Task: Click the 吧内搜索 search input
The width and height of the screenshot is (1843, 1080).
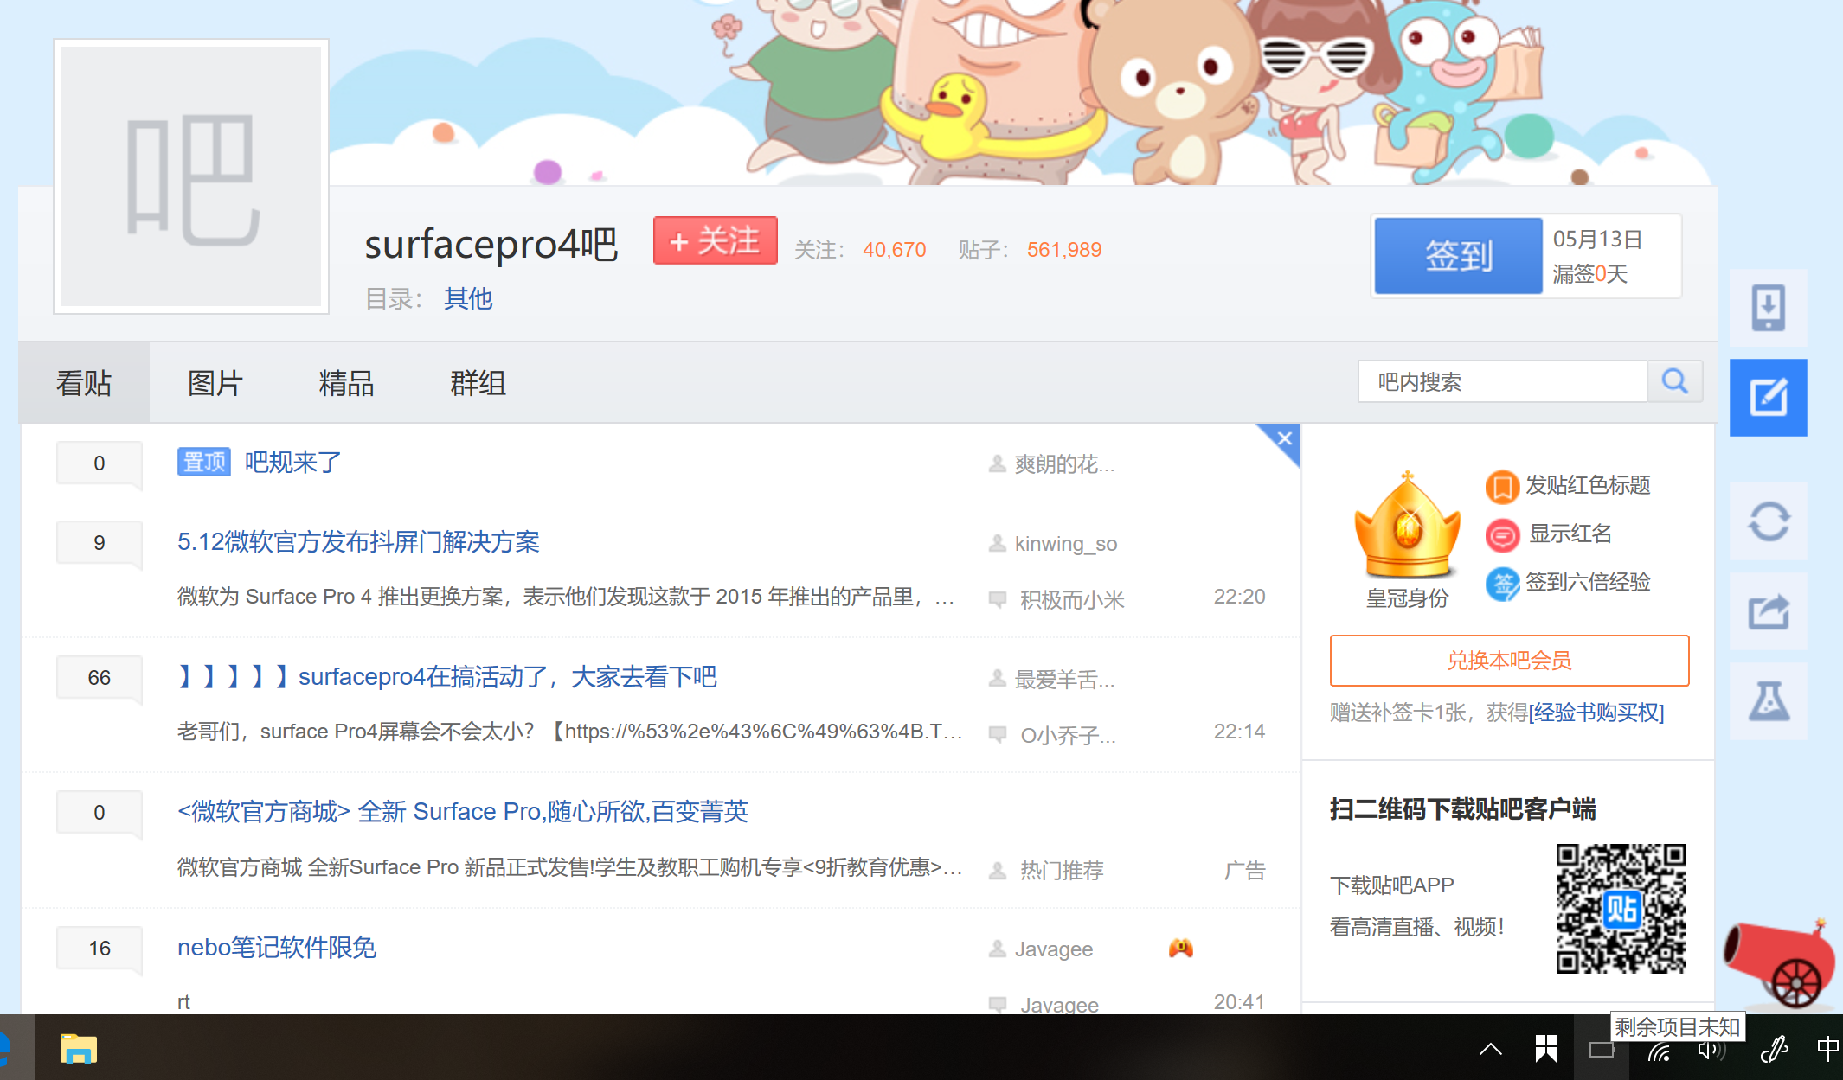Action: 1502,381
